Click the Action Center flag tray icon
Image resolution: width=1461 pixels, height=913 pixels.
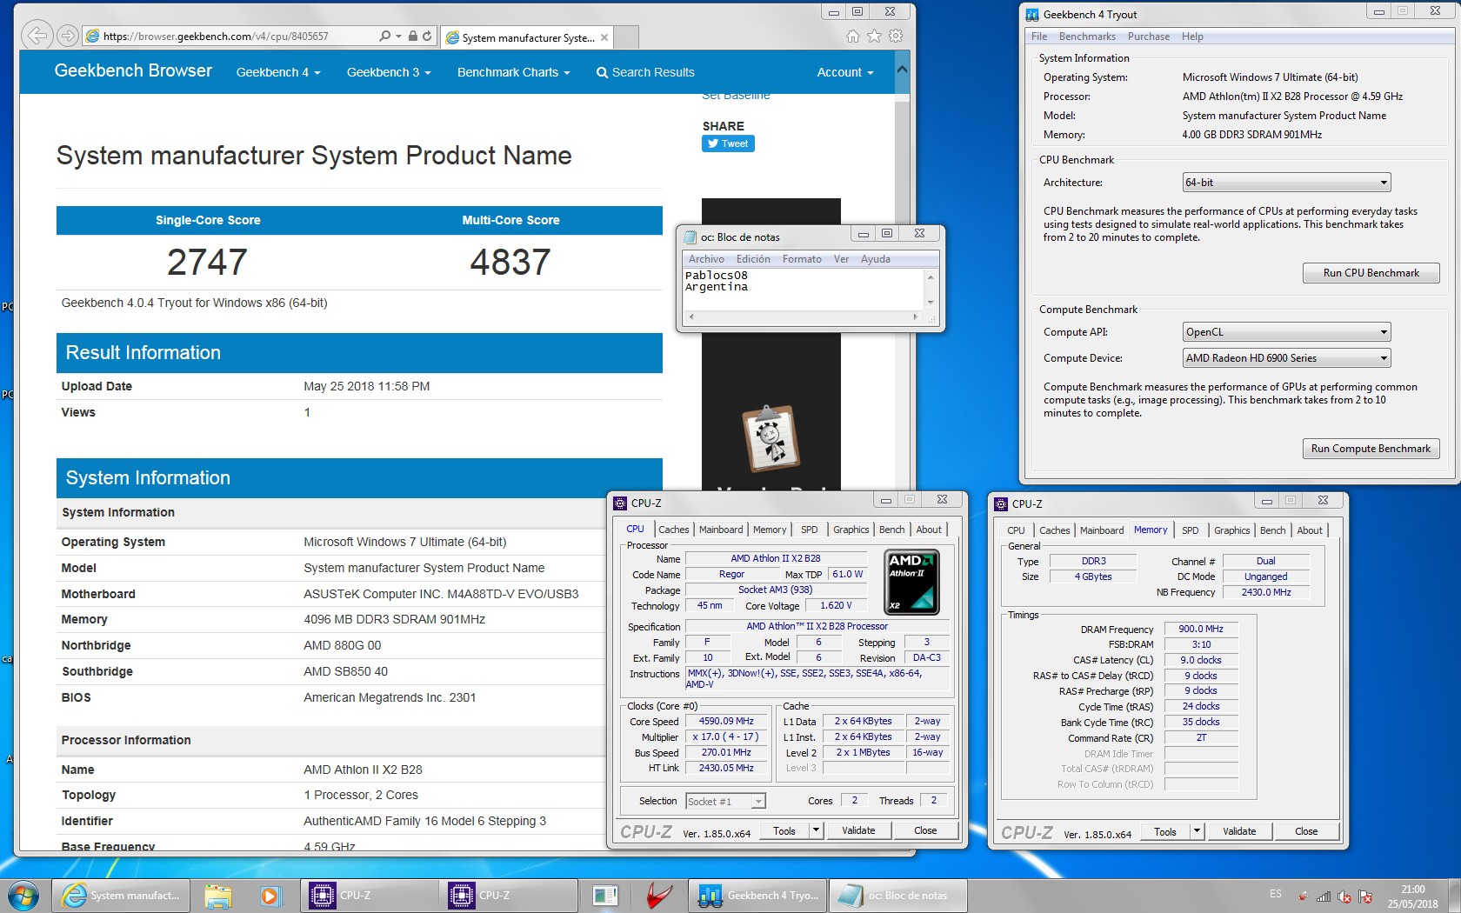point(1365,896)
